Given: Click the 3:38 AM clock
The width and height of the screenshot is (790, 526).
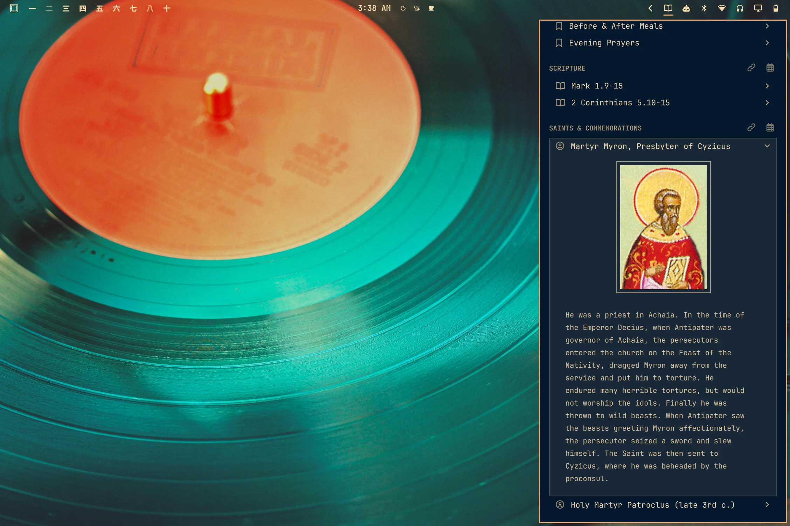Looking at the screenshot, I should (374, 8).
